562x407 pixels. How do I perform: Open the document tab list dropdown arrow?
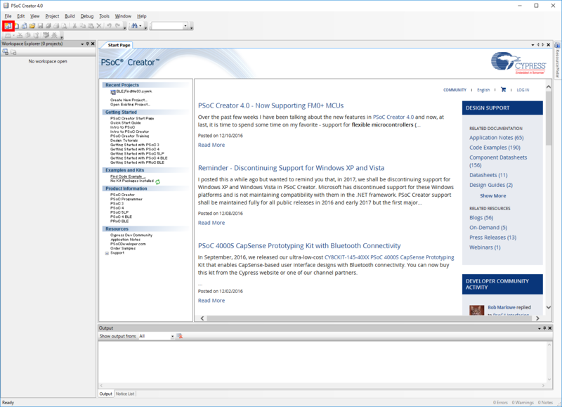[532, 45]
